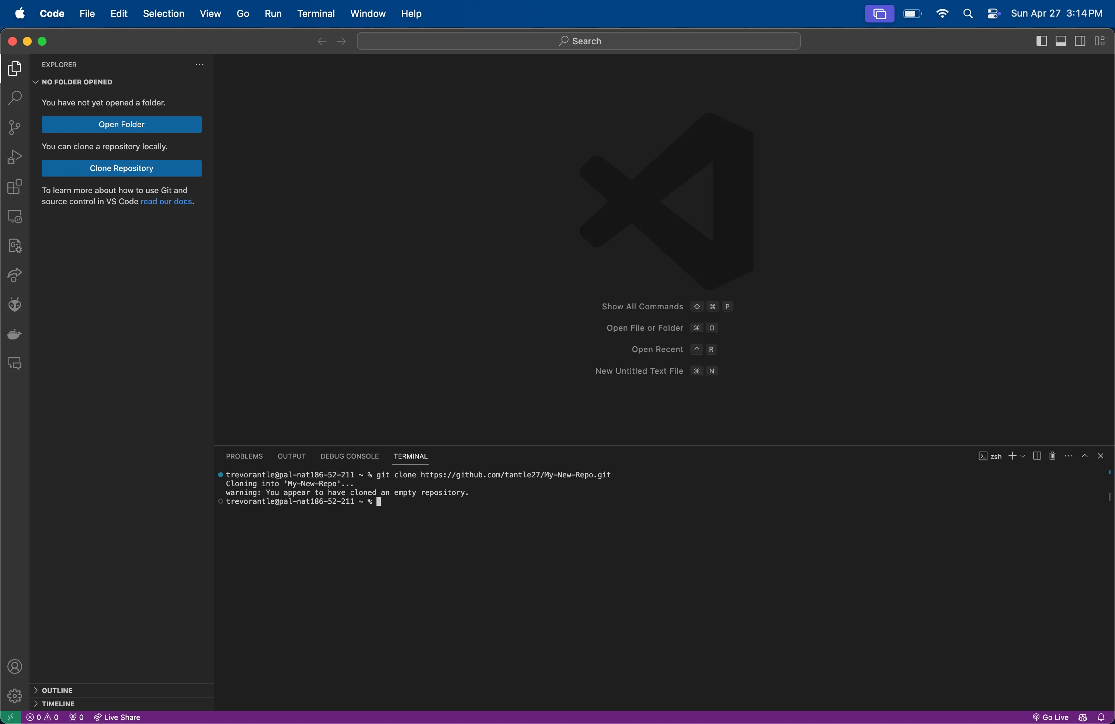Open the Apple menu
The width and height of the screenshot is (1115, 724).
tap(20, 14)
